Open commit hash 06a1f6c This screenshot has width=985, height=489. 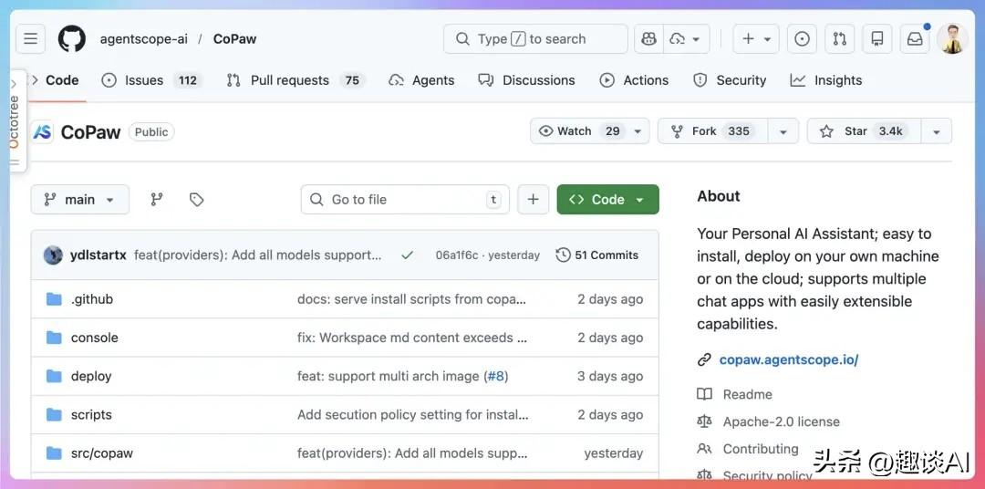(x=457, y=255)
